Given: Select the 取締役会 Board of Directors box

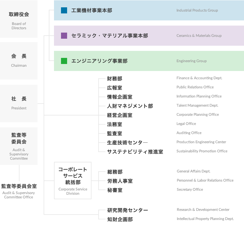Looking at the screenshot, I should tap(19, 19).
